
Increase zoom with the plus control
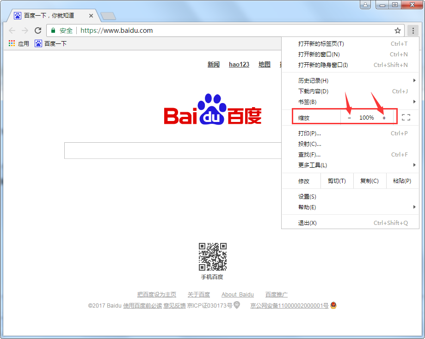(384, 117)
